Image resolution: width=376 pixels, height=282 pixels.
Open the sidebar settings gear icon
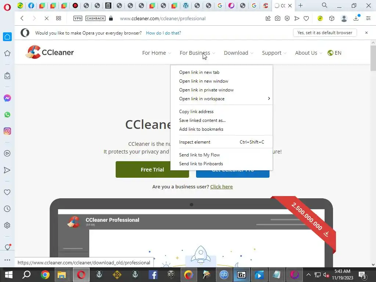(x=7, y=225)
